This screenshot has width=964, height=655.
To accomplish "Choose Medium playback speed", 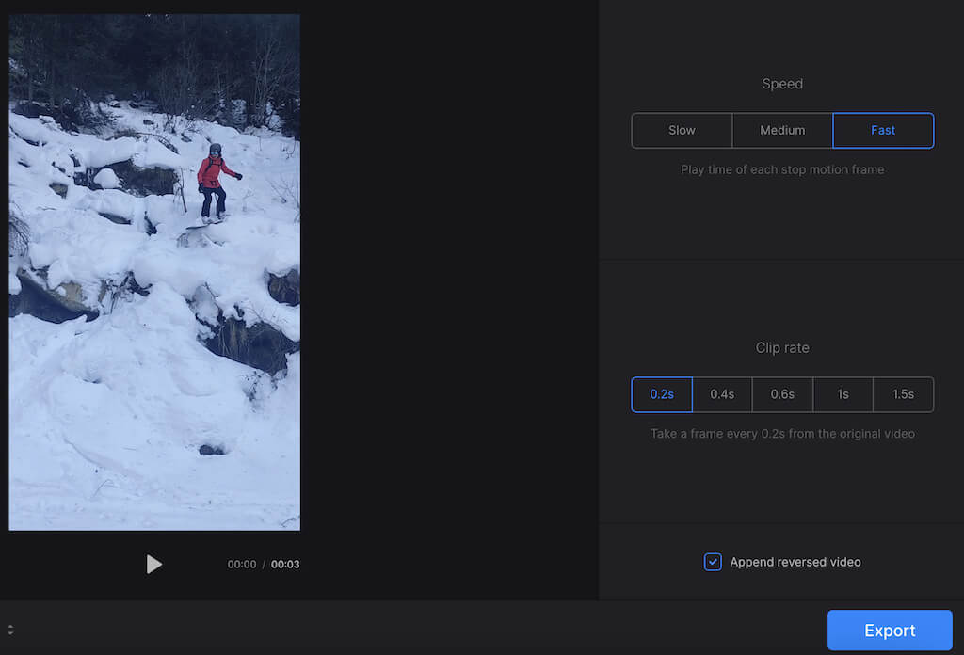I will tap(782, 131).
